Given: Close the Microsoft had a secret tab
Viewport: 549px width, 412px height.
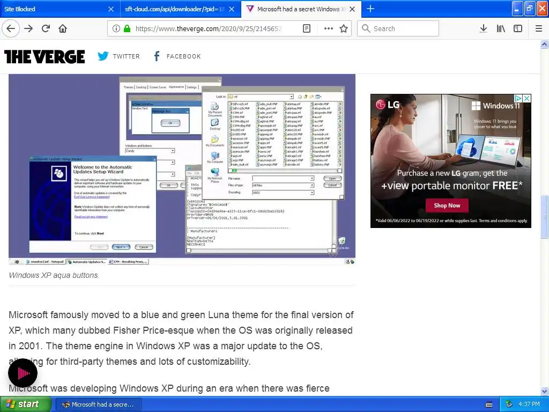Looking at the screenshot, I should pos(352,9).
